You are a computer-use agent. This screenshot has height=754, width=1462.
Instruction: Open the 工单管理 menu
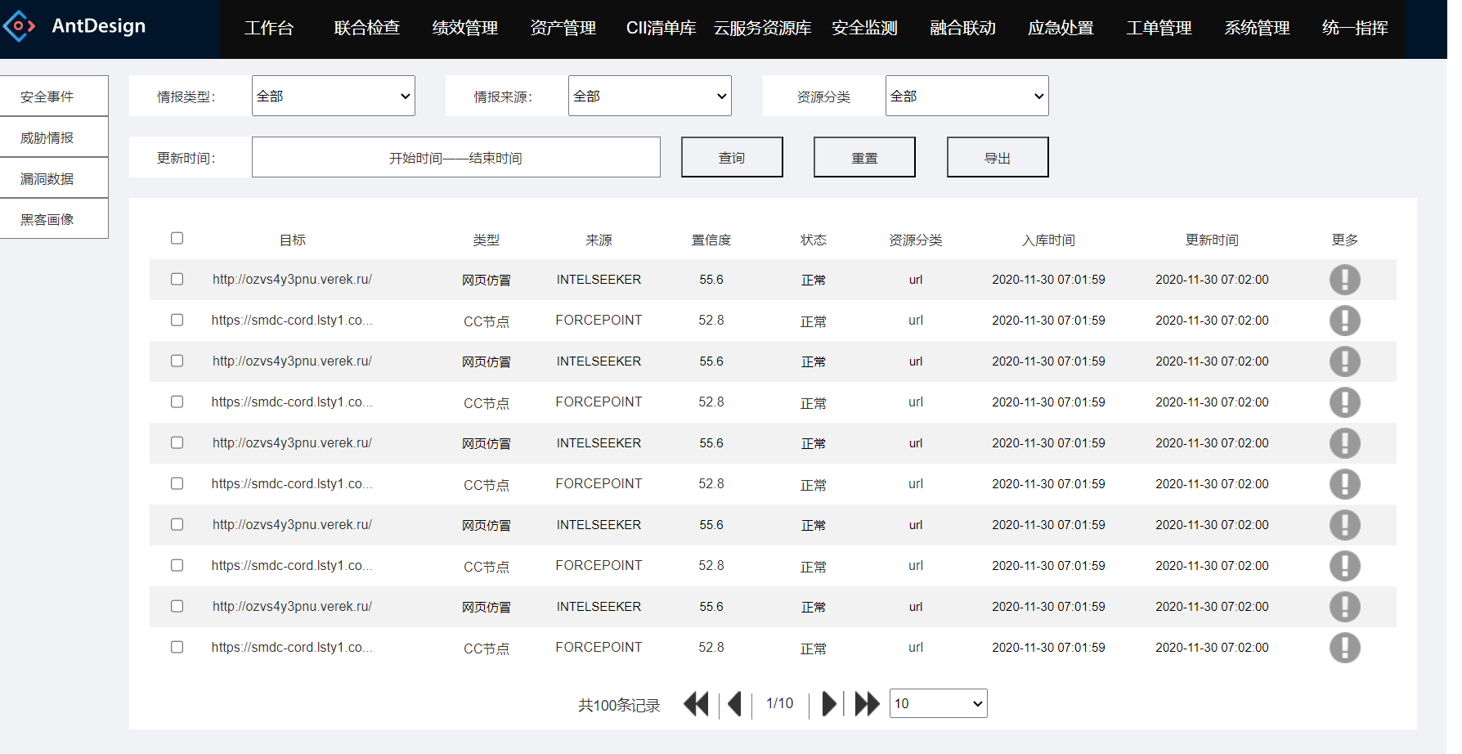1159,29
